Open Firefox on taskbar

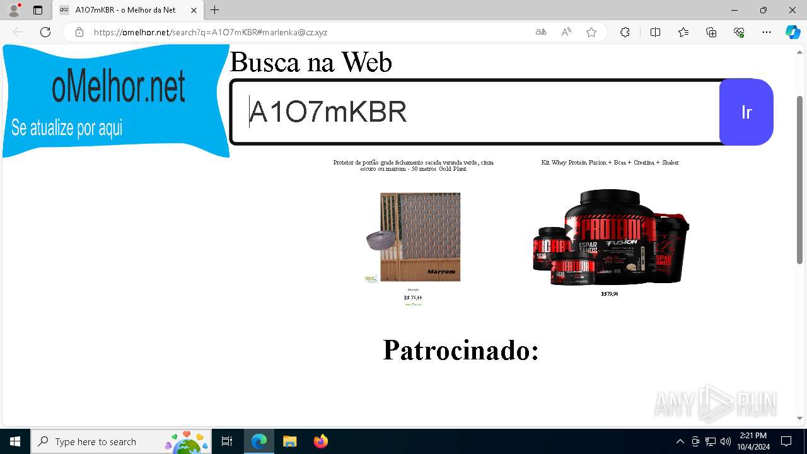pos(321,441)
